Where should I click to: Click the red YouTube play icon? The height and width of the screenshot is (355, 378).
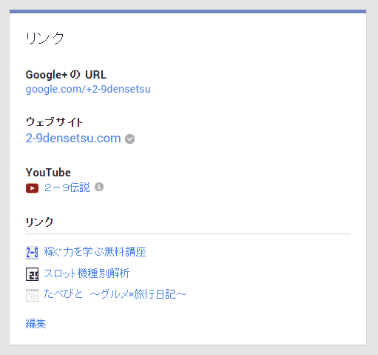click(32, 188)
